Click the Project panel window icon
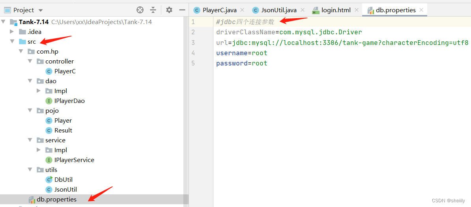The image size is (471, 207). pos(7,10)
